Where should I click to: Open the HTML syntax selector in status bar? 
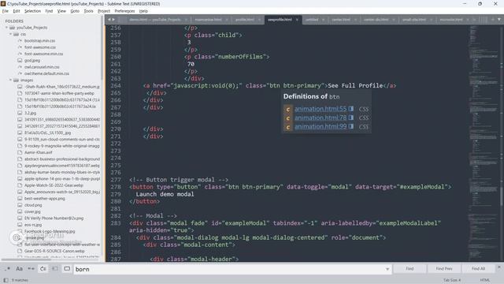485,280
